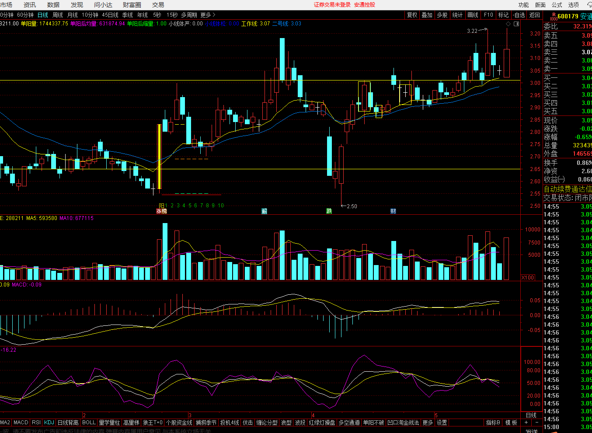The height and width of the screenshot is (433, 592).
Task: Select the MACD indicator tab
Action: pos(21,423)
